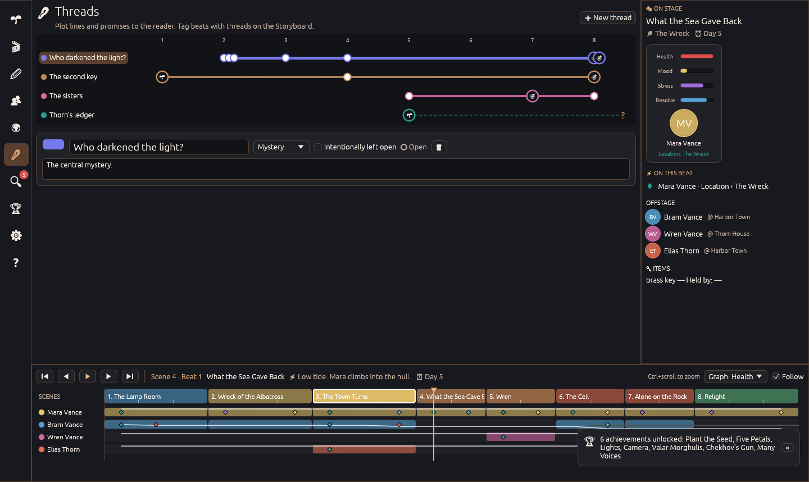Select scene 8. Relight
The height and width of the screenshot is (482, 809).
click(747, 396)
